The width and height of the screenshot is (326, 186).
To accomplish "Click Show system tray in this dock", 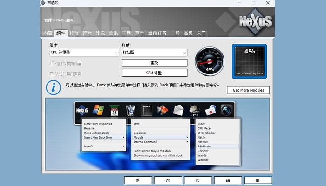I will click(152, 151).
